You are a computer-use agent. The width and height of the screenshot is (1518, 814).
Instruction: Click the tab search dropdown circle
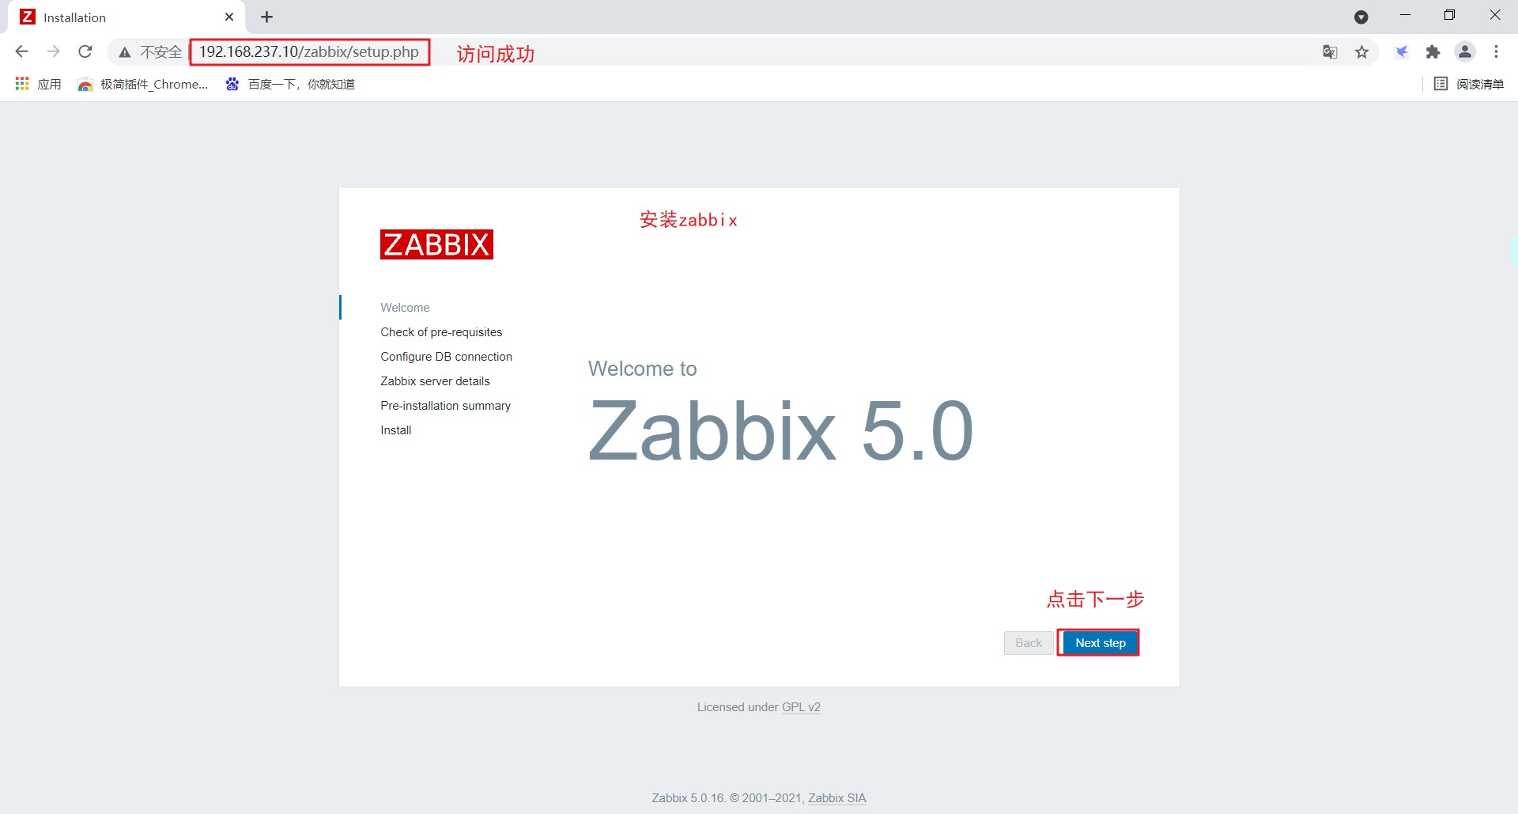point(1361,17)
